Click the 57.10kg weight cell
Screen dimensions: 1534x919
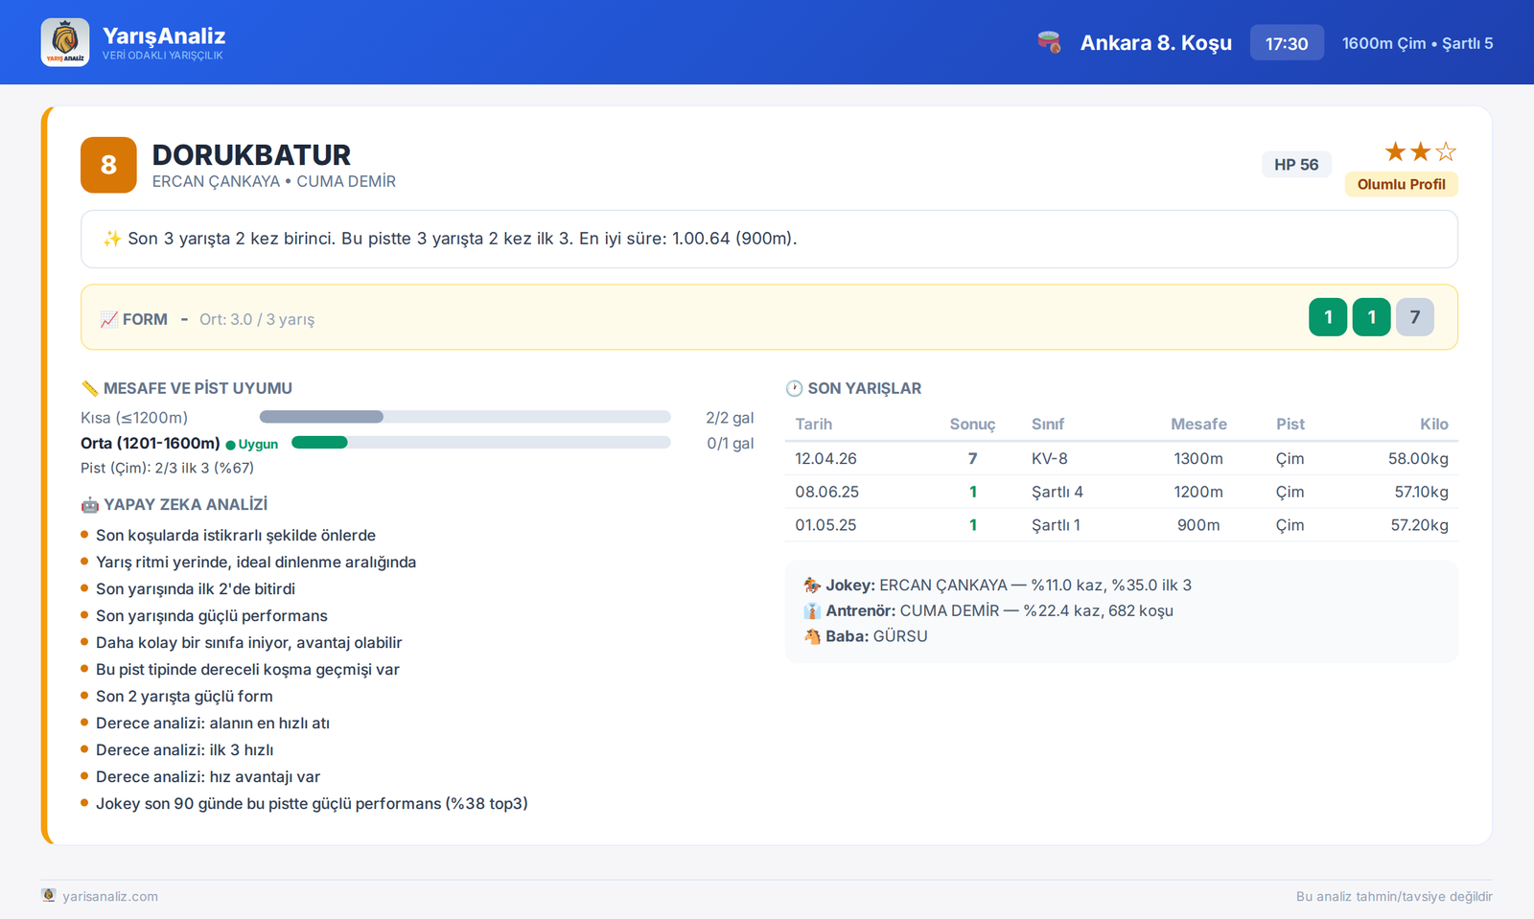click(x=1421, y=492)
